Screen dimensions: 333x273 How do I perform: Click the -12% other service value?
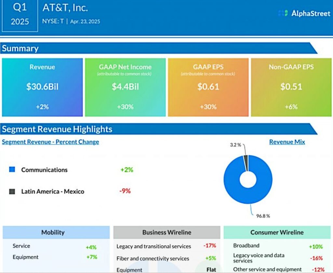318,270
